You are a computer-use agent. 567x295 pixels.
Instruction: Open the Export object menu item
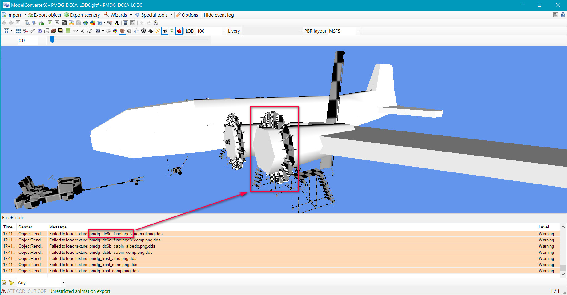click(45, 15)
